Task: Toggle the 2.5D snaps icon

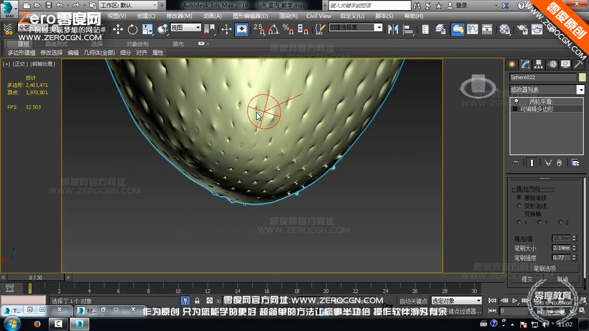Action: click(x=260, y=29)
